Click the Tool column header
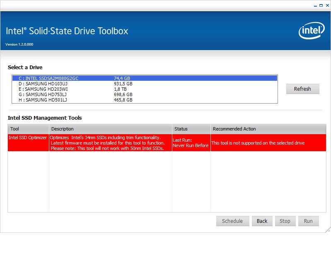This screenshot has width=331, height=256. pos(28,129)
